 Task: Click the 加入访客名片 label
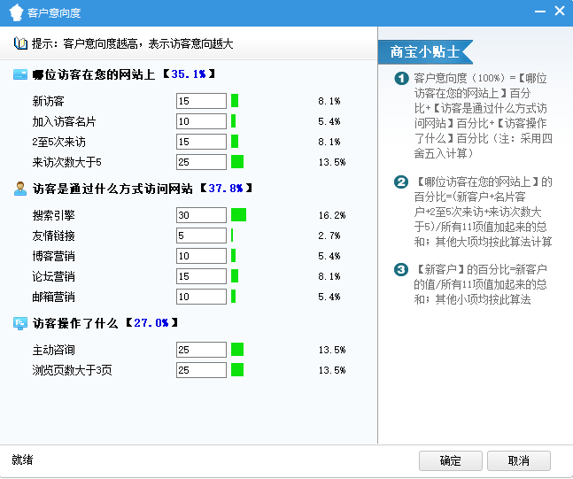pos(64,121)
